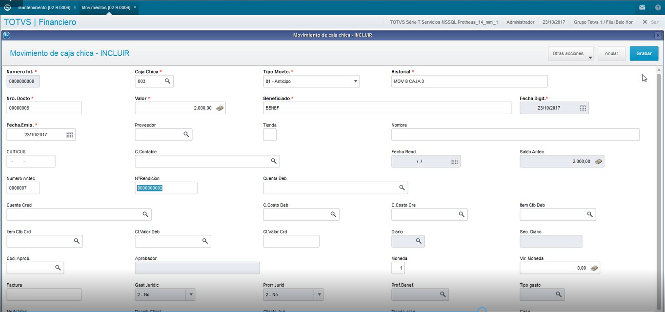Click the TOTVS Série T Servicios environment label
The height and width of the screenshot is (312, 665).
[444, 22]
